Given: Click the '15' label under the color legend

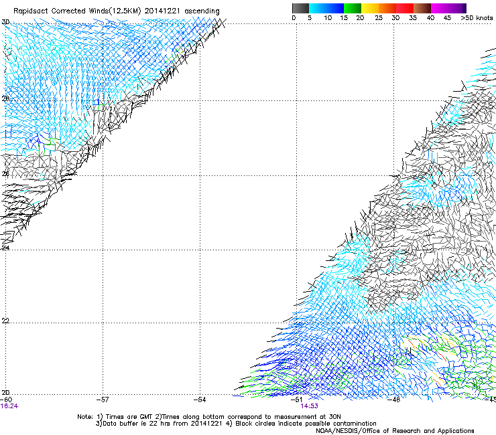Looking at the screenshot, I should [344, 17].
